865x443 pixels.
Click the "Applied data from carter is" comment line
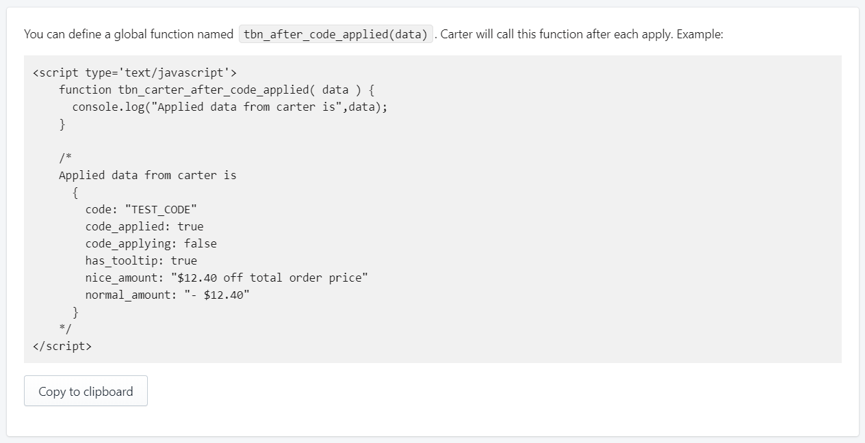(x=147, y=175)
